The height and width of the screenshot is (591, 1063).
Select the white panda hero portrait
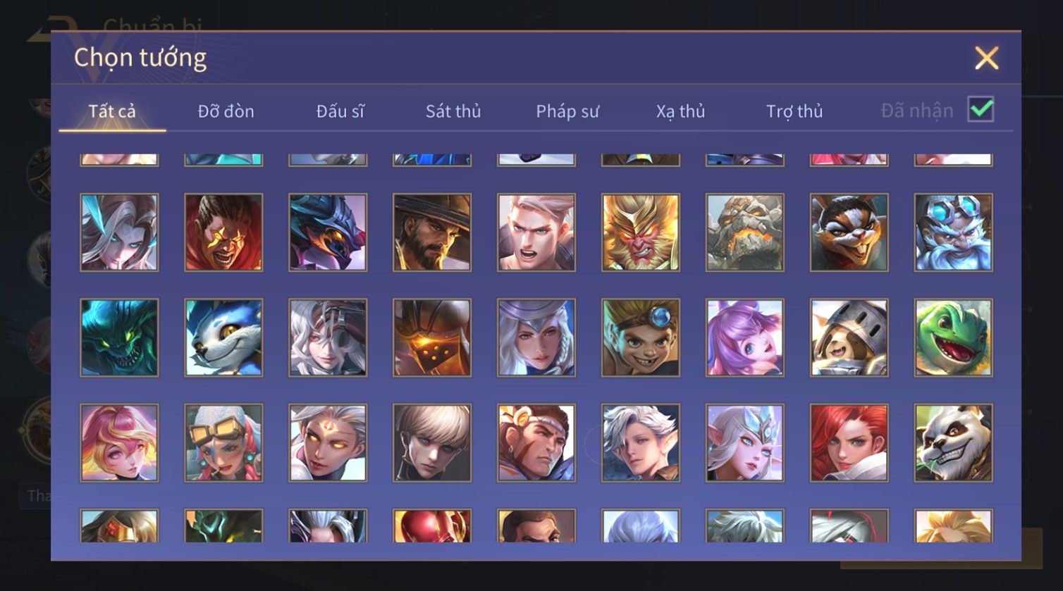tap(954, 442)
